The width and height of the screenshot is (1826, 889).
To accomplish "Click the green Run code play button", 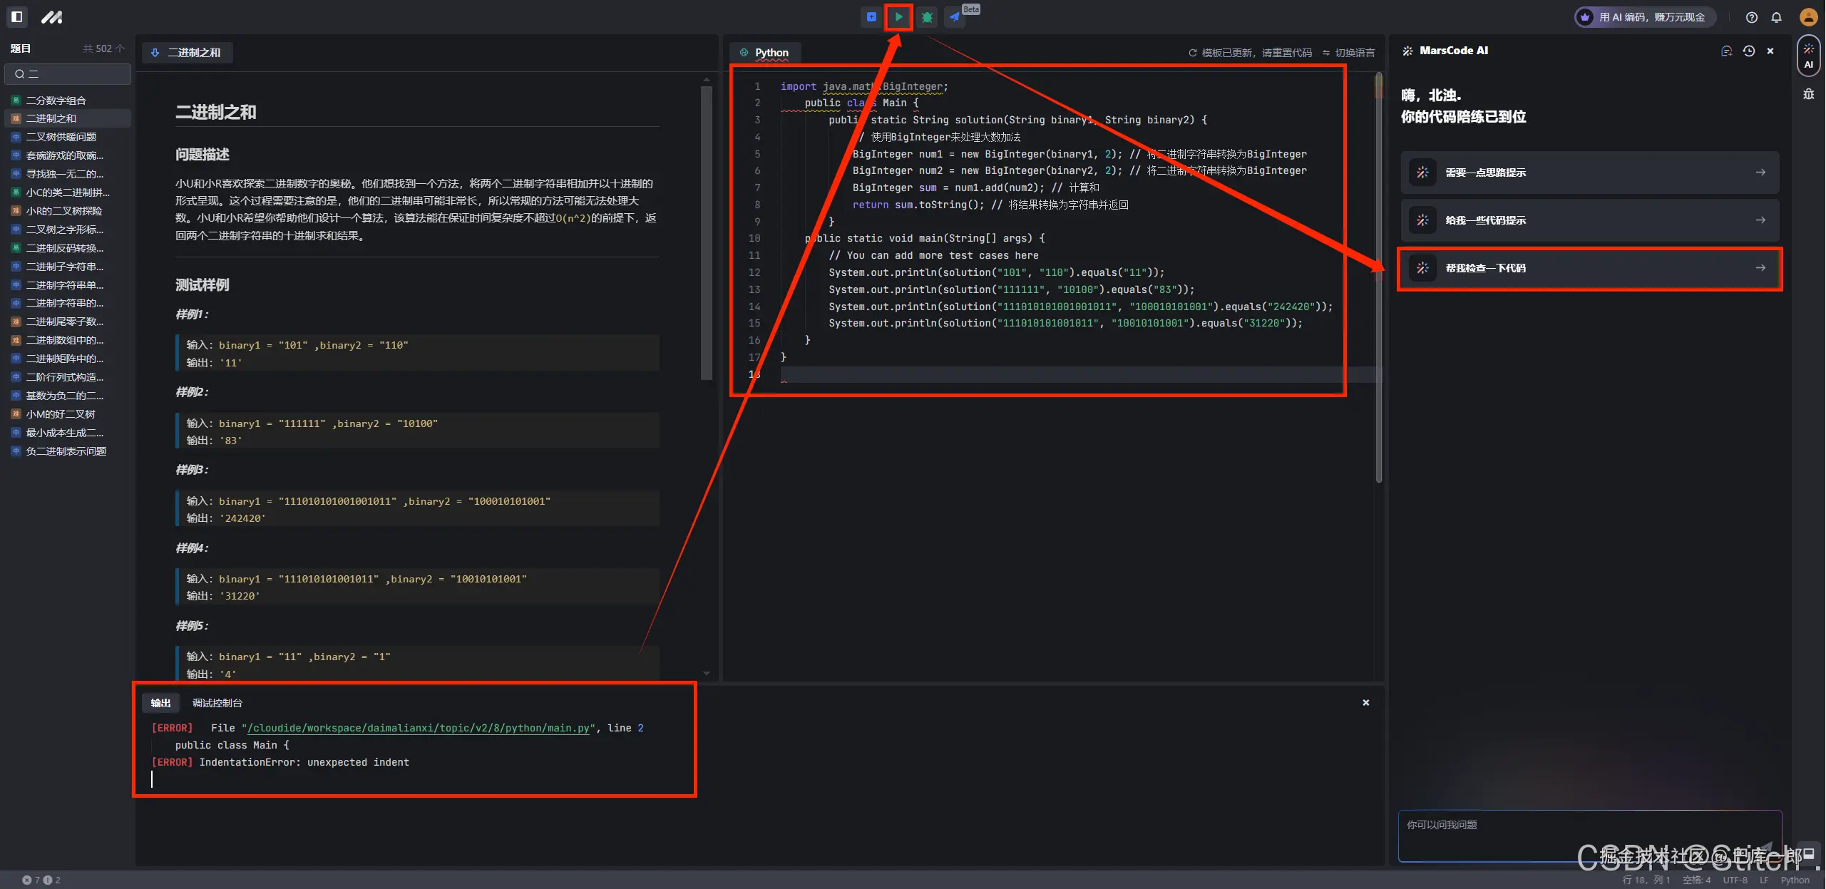I will point(898,17).
